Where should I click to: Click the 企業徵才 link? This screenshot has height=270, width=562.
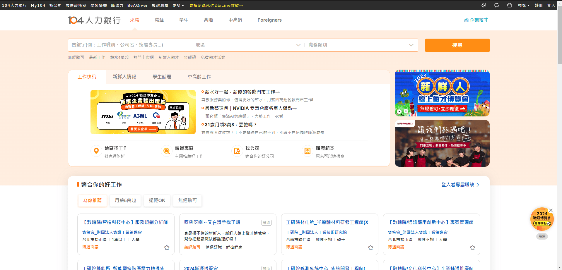pyautogui.click(x=476, y=20)
